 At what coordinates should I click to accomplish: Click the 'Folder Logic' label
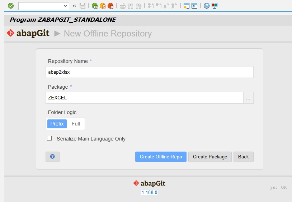[62, 112]
